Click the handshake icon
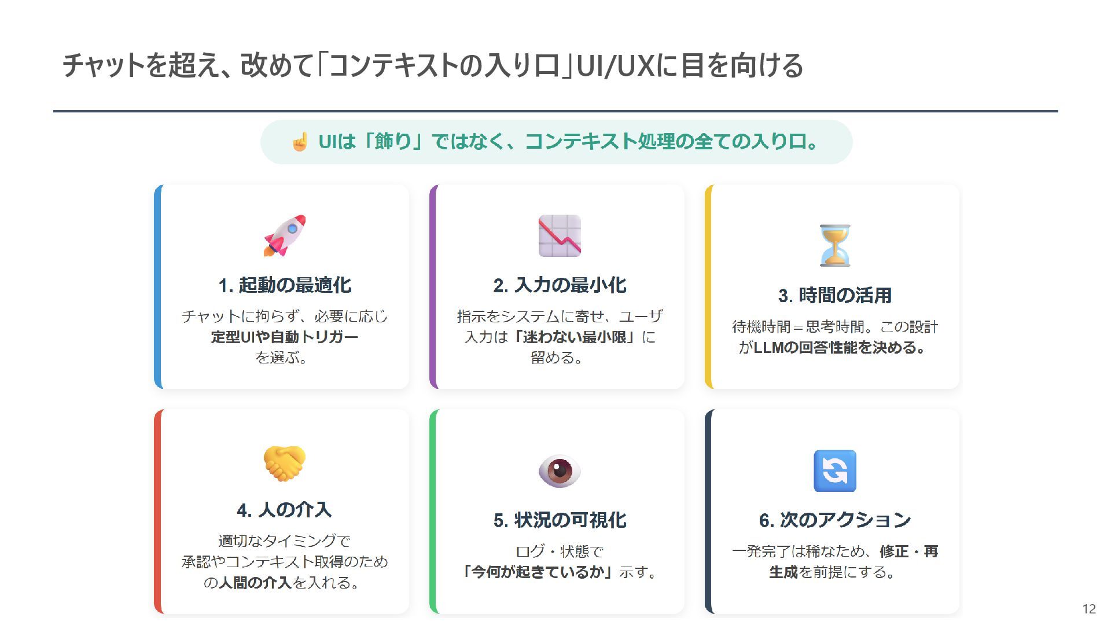Screen dimensions: 1111x625 click(x=284, y=463)
